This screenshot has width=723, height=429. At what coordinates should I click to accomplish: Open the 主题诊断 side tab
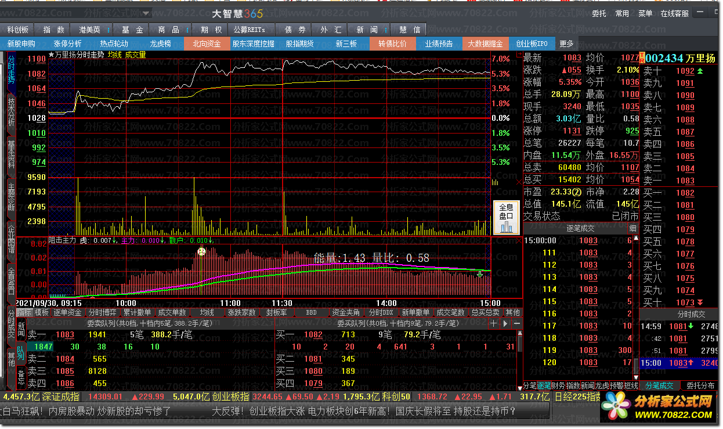click(11, 197)
